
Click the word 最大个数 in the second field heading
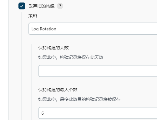[68, 90]
